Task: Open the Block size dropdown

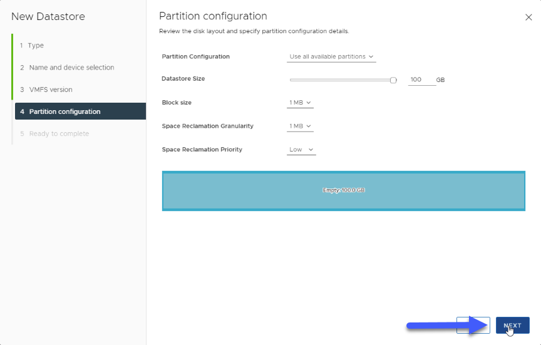Action: 300,103
